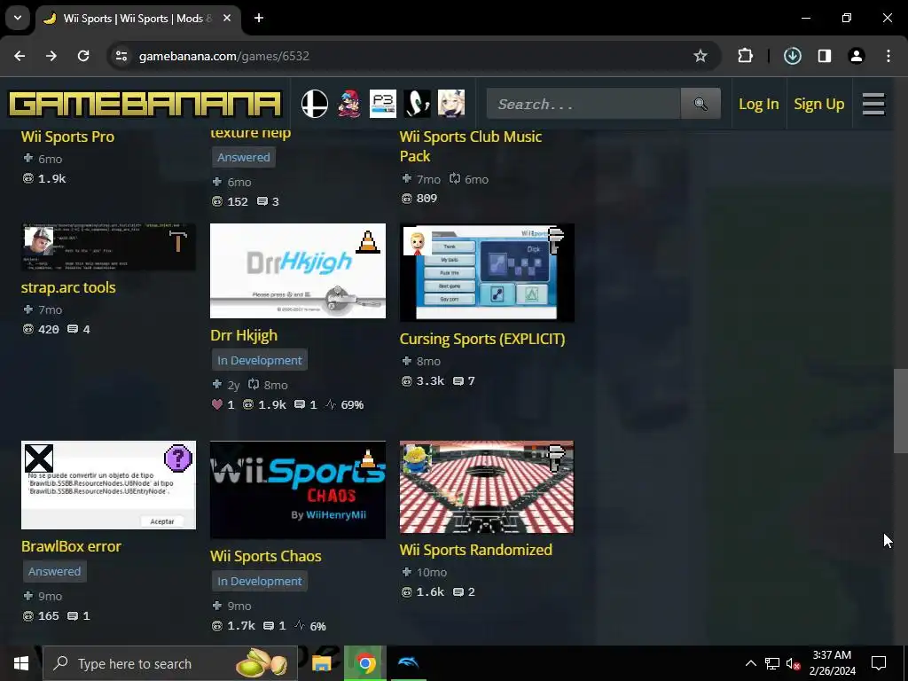Screen dimensions: 908x681
Task: Click the page vertical scrollbar thumb
Action: [x=901, y=411]
